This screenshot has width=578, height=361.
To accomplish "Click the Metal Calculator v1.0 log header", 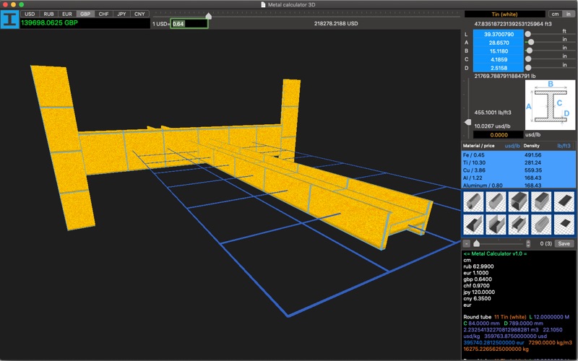I will click(x=495, y=253).
